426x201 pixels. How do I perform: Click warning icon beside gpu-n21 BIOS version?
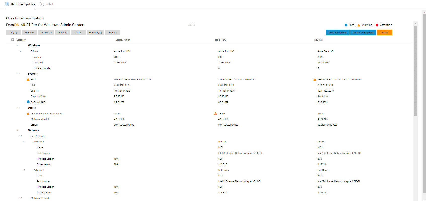[x=315, y=79]
